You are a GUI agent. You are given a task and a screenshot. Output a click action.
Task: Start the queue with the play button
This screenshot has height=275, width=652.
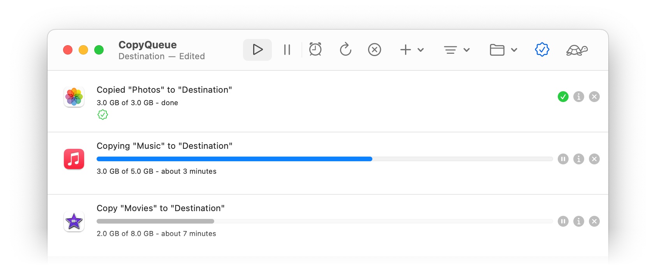[x=257, y=50]
